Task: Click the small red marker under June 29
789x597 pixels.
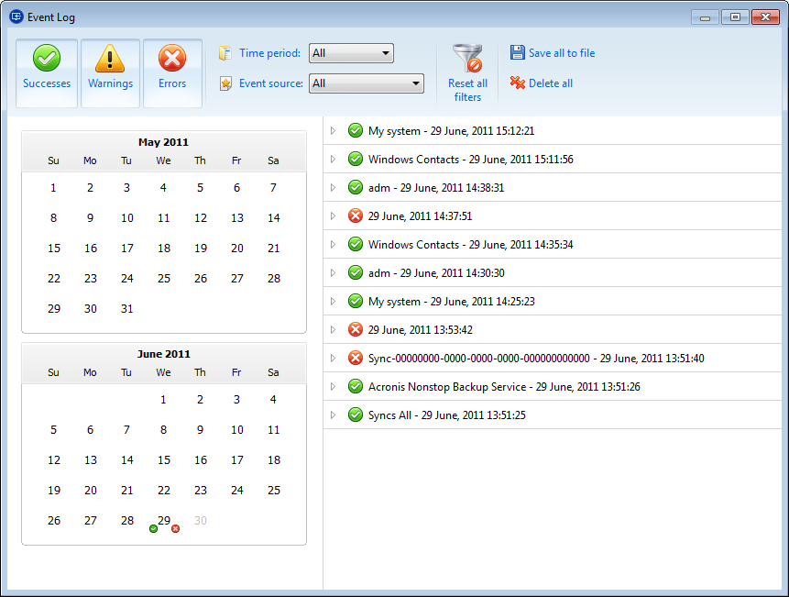Action: pyautogui.click(x=175, y=529)
